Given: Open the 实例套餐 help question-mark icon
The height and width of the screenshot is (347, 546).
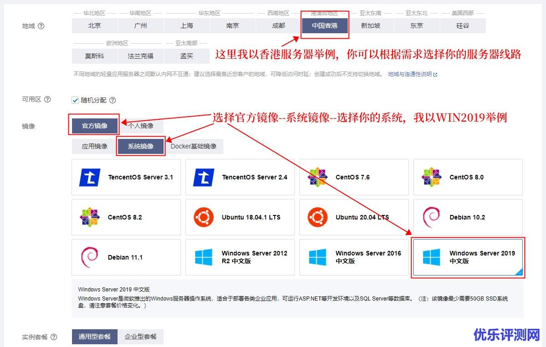Looking at the screenshot, I should pos(54,337).
